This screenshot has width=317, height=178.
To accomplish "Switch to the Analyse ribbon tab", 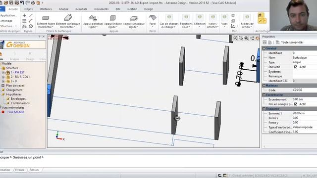I will click(63, 9).
